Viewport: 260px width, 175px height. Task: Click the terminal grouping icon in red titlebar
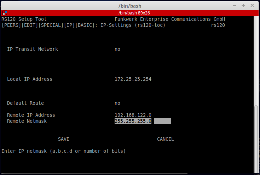[5, 13]
